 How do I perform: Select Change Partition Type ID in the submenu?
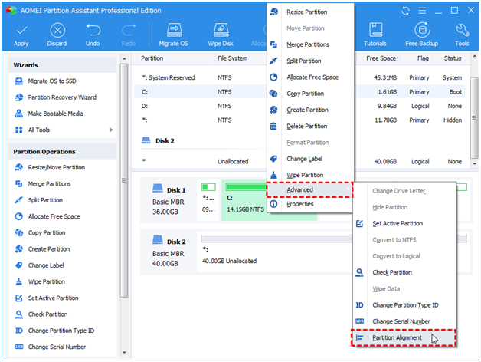pos(404,305)
